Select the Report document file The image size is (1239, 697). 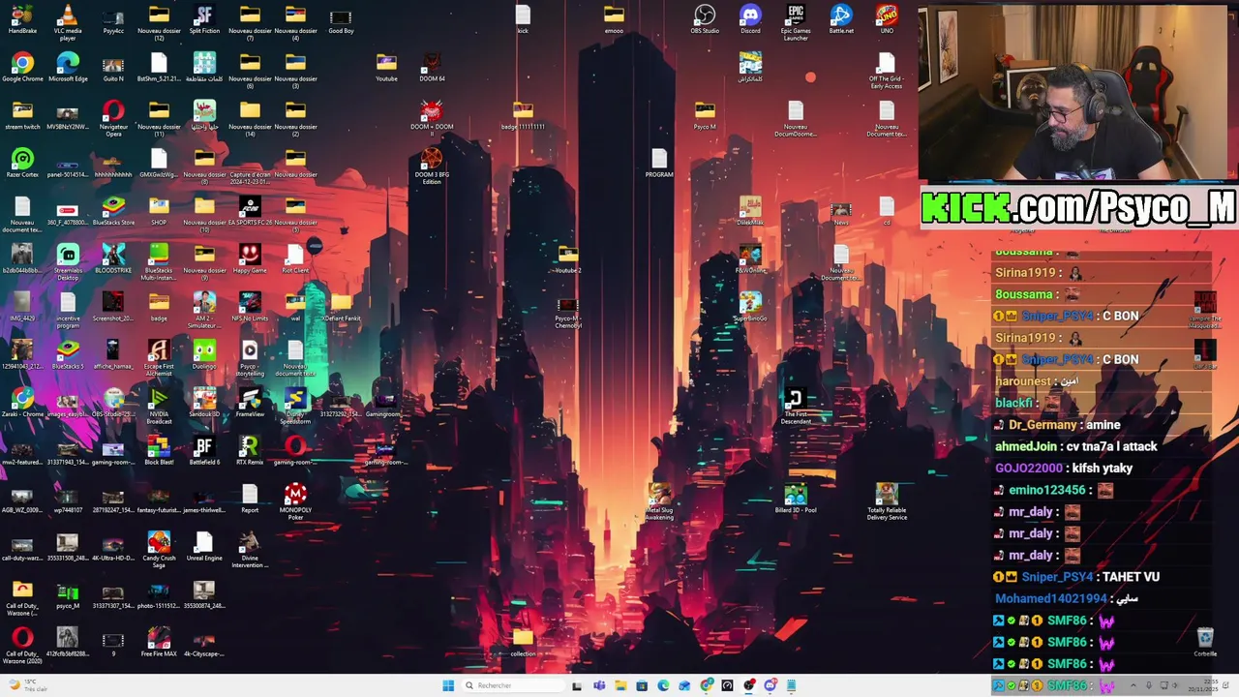(250, 499)
